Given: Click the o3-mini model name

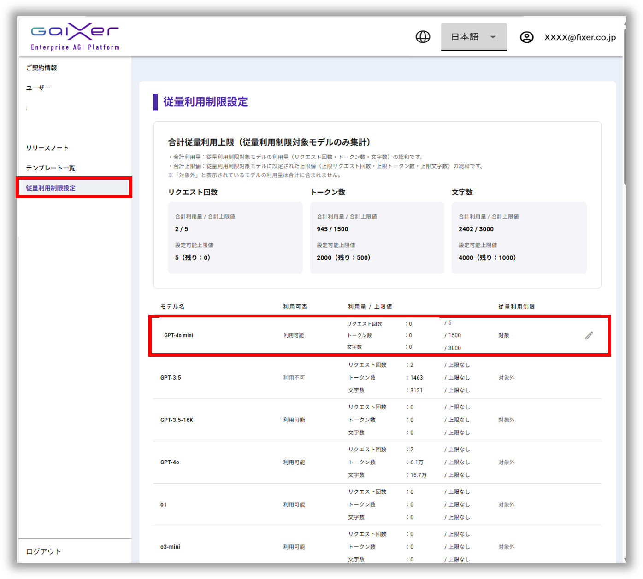Looking at the screenshot, I should point(170,547).
